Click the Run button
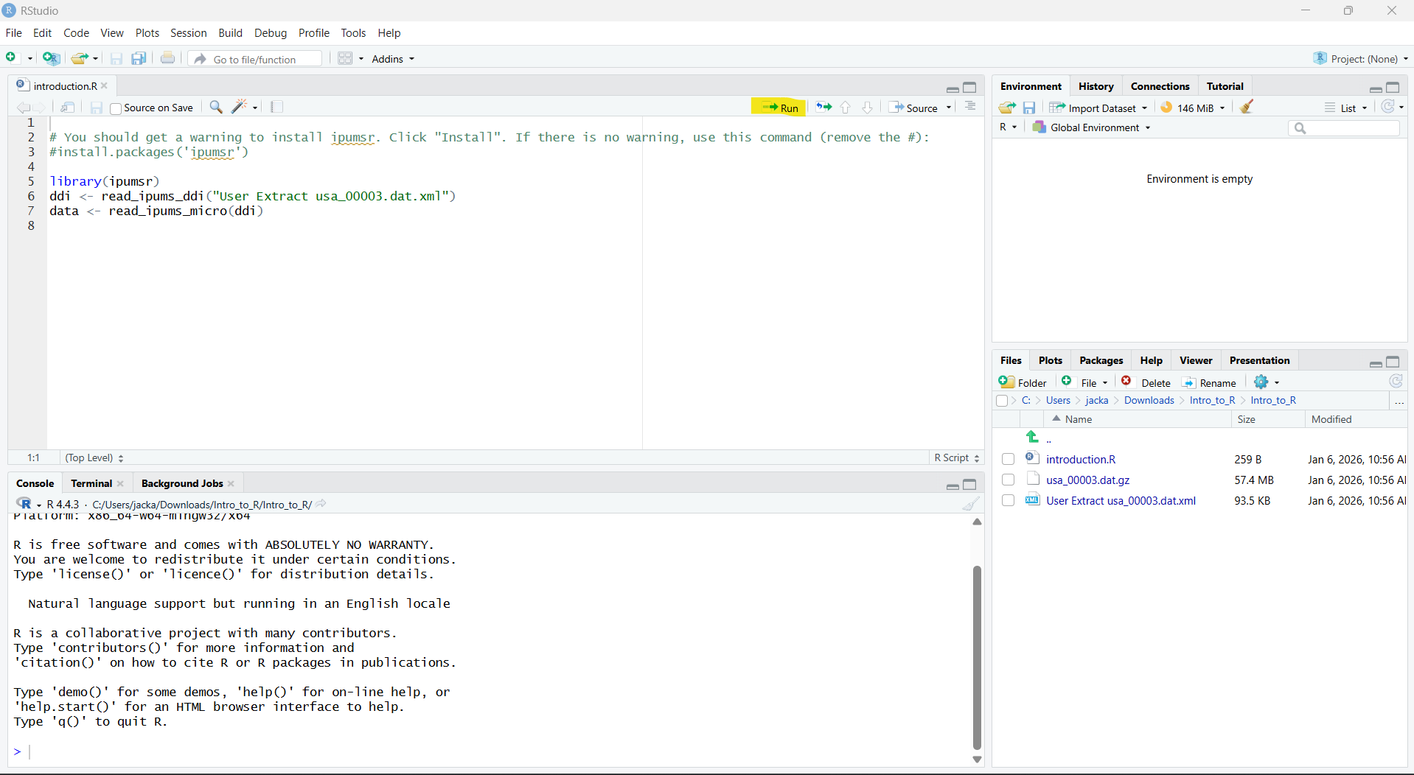Screen dimensions: 1414x775 (x=779, y=108)
